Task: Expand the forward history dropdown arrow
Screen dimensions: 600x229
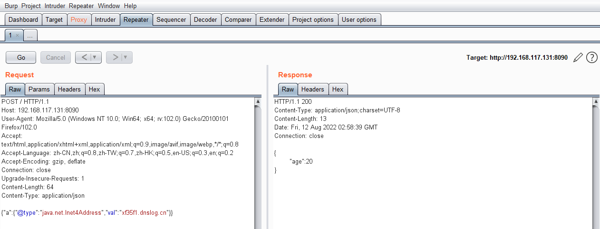Action: click(126, 57)
